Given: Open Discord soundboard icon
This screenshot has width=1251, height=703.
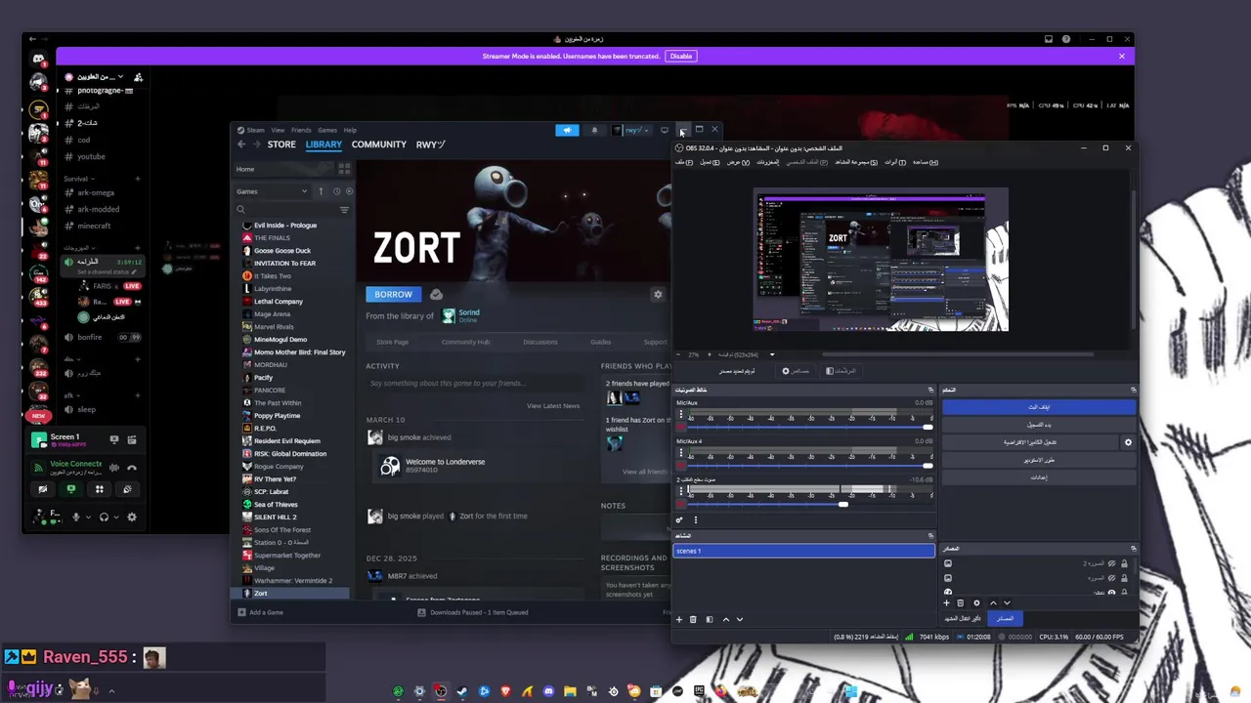Looking at the screenshot, I should pos(127,489).
